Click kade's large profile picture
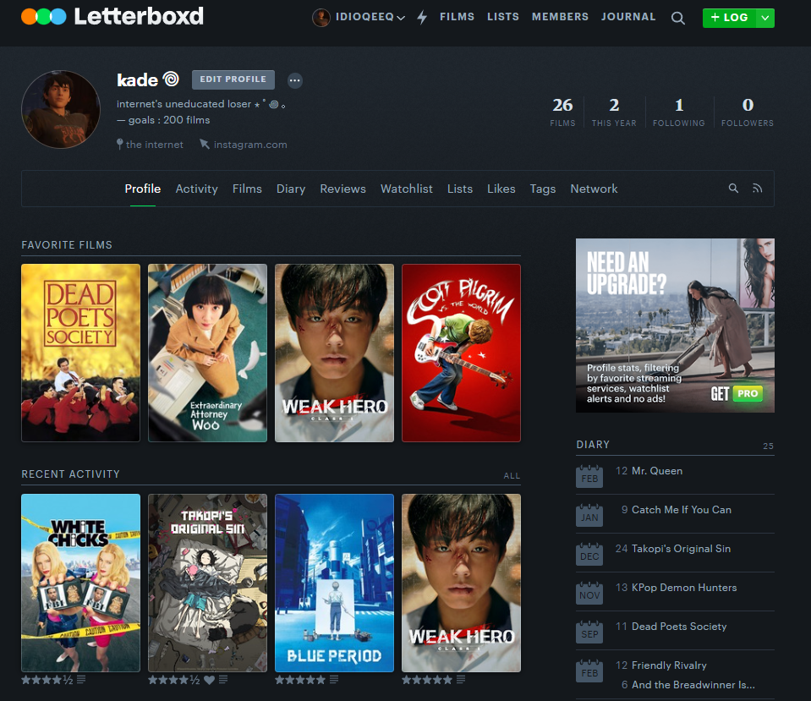 point(61,109)
